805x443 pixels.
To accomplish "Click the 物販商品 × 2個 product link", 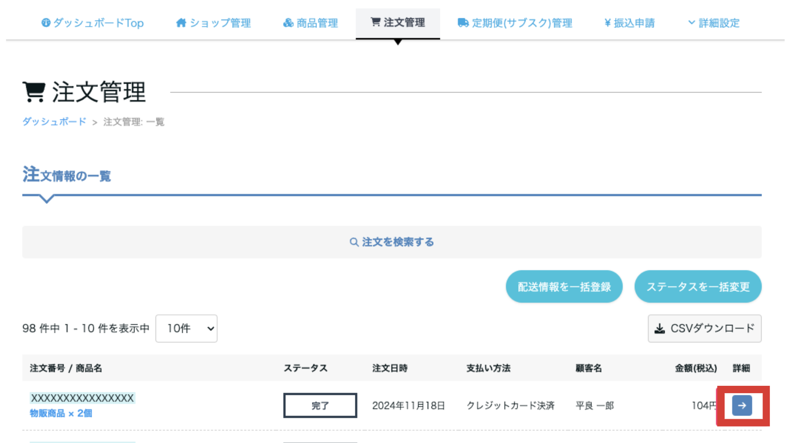I will pos(61,413).
